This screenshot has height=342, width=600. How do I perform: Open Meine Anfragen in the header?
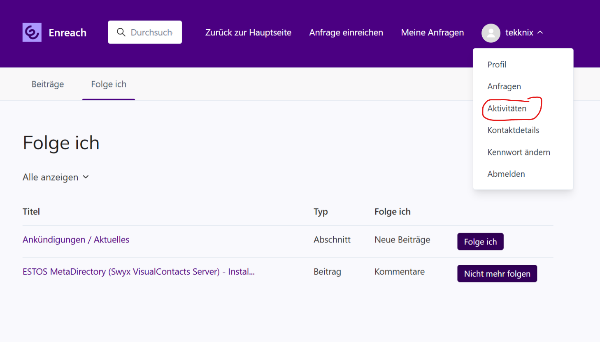[432, 32]
